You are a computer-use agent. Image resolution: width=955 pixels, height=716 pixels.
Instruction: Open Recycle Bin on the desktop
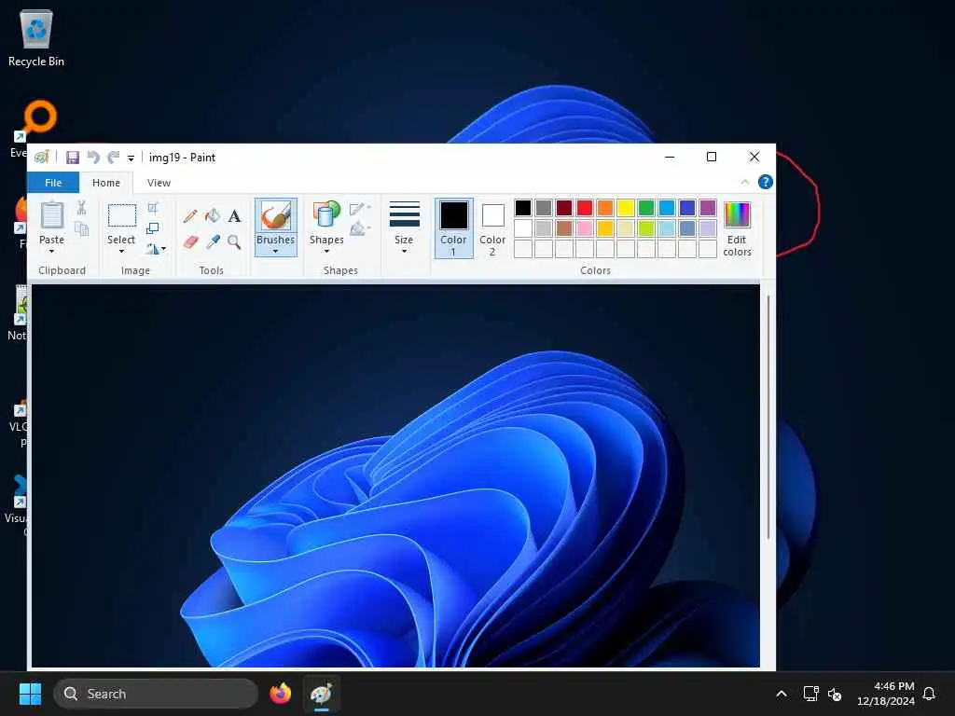[36, 38]
